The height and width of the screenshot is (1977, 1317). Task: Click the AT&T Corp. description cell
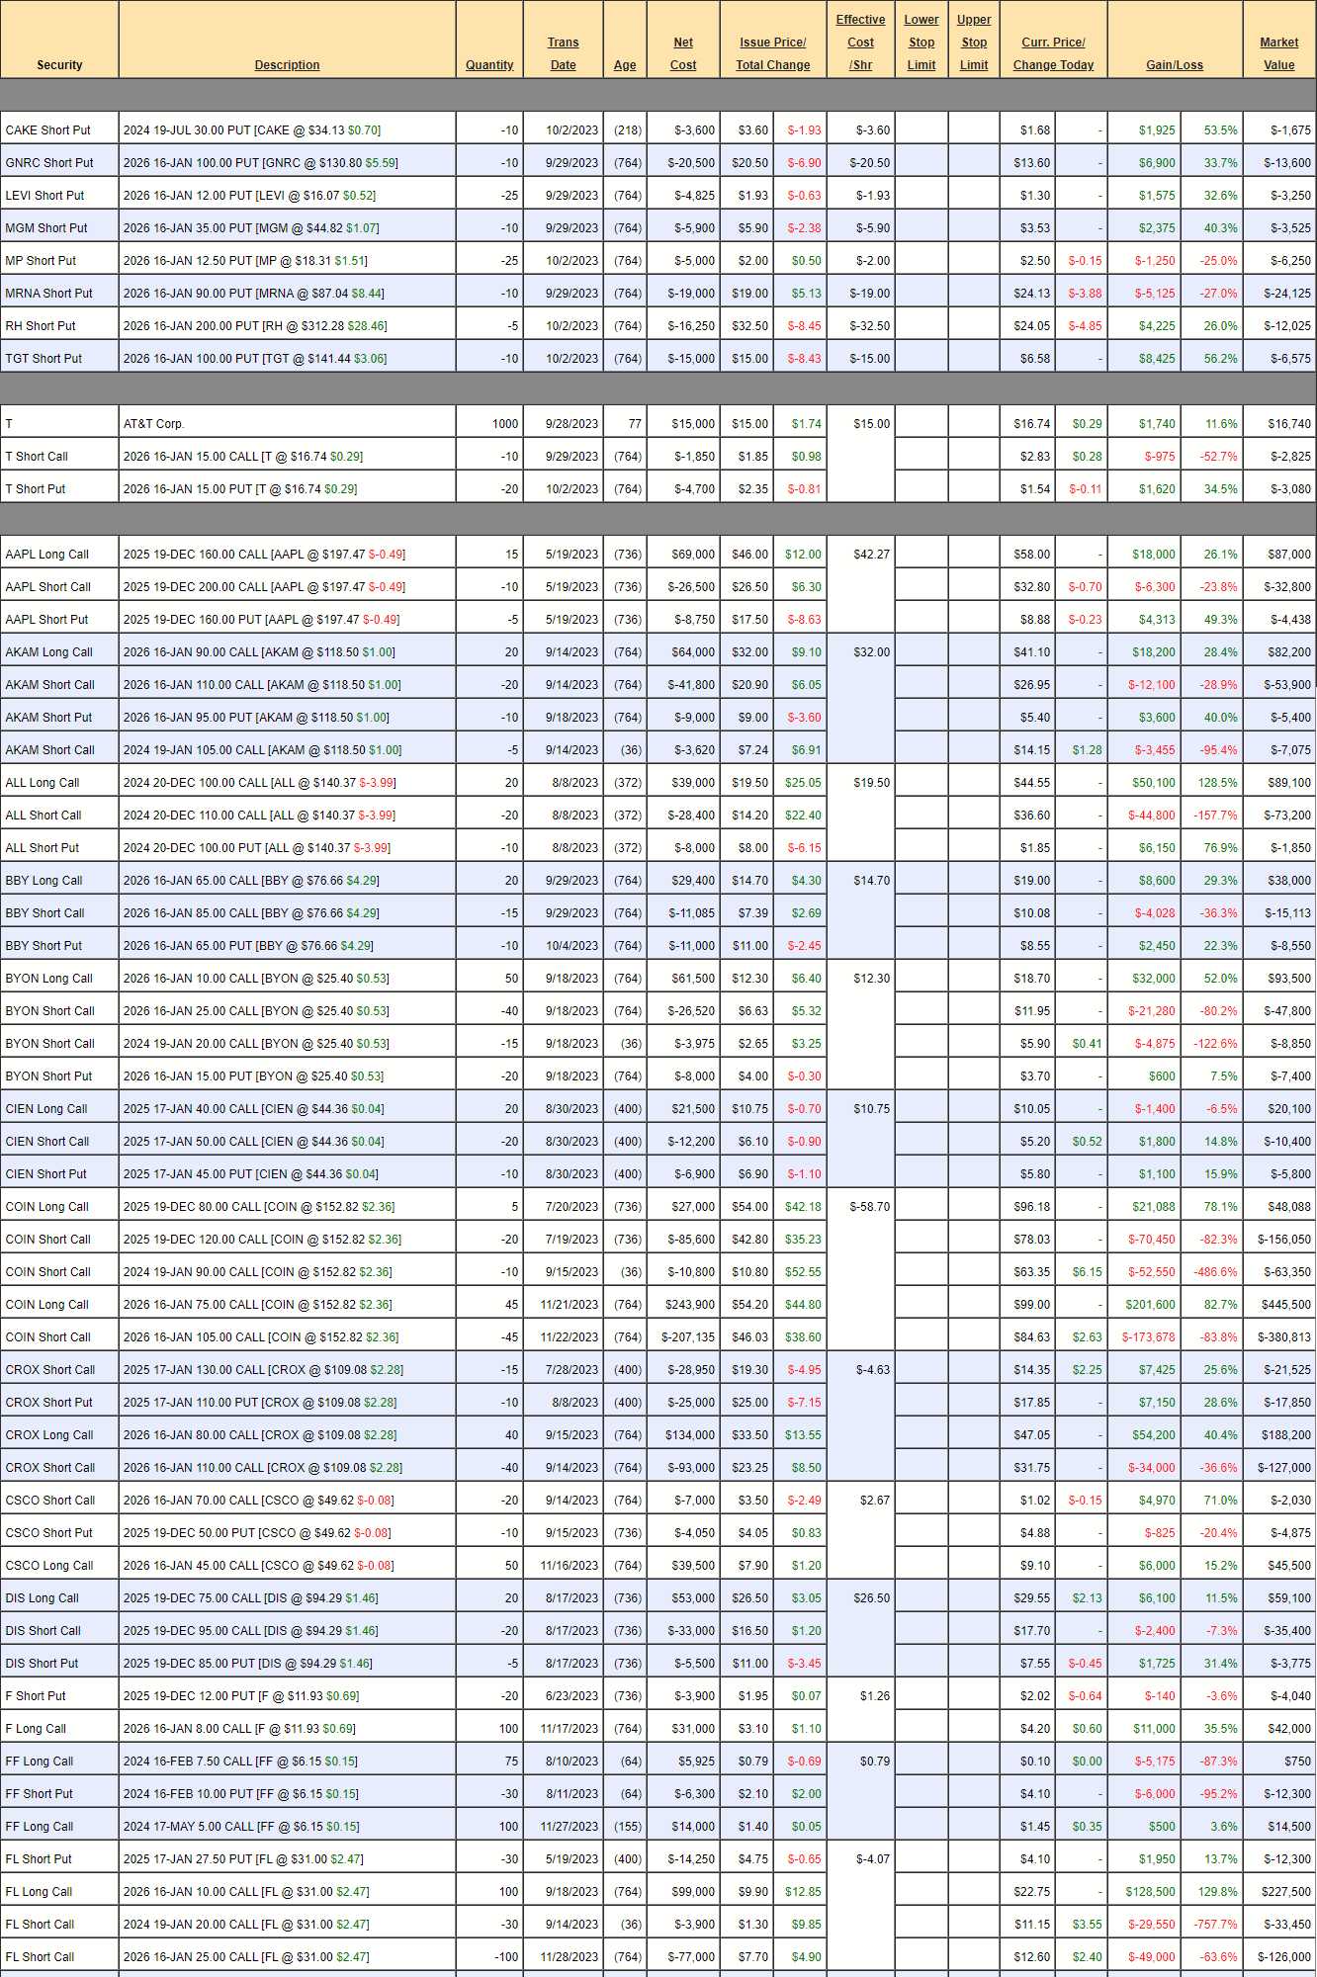(x=154, y=424)
